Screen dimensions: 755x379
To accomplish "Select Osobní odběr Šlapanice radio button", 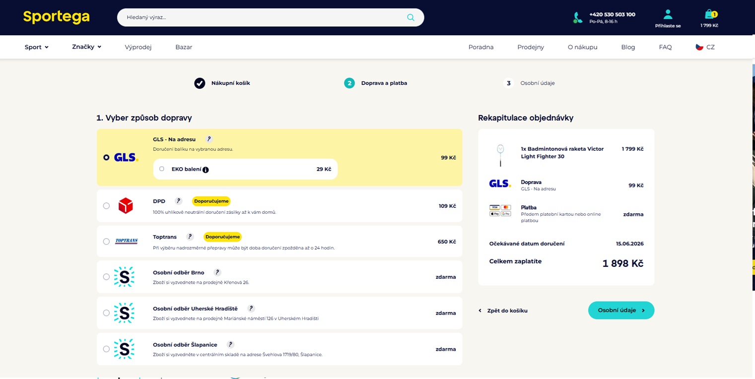I will [x=106, y=349].
